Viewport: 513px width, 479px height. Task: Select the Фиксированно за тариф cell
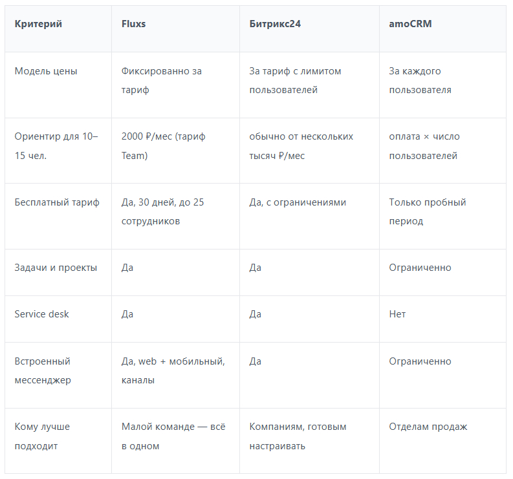162,80
